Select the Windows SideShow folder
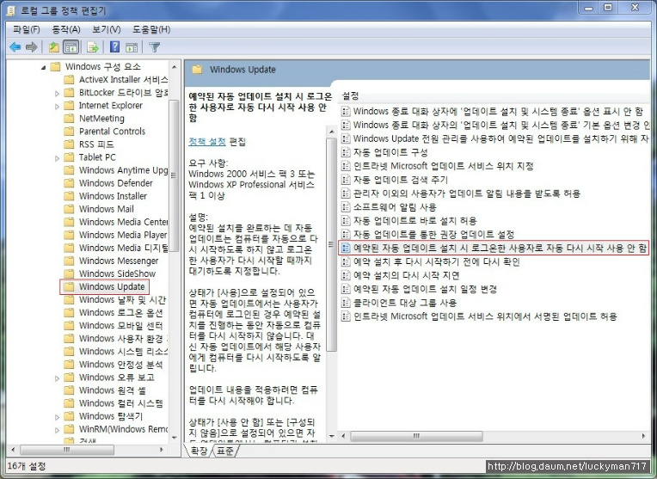 [110, 274]
